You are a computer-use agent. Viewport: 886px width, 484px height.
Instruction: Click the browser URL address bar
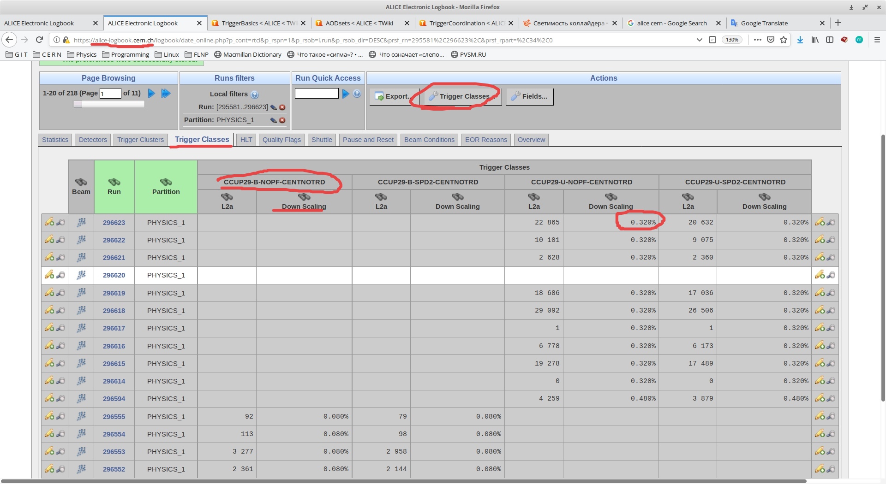[x=383, y=40]
